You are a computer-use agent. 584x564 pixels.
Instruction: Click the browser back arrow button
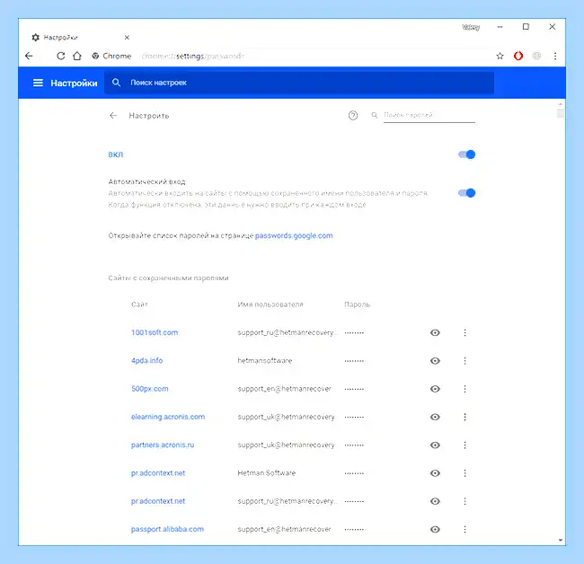(x=29, y=56)
